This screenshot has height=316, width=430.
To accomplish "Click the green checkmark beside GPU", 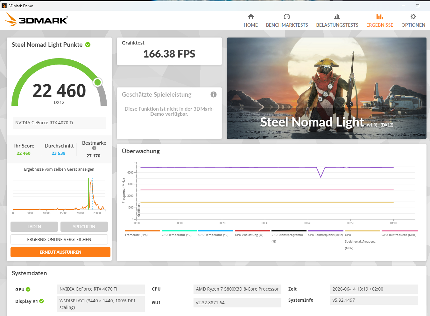I will point(28,289).
